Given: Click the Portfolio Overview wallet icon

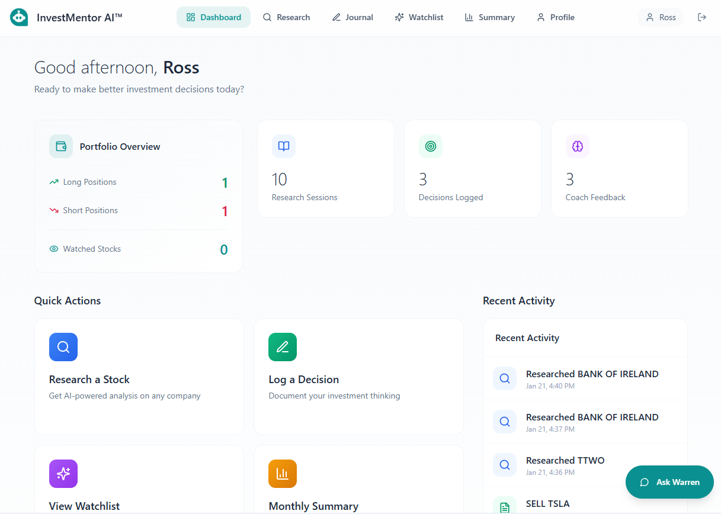Looking at the screenshot, I should 61,146.
